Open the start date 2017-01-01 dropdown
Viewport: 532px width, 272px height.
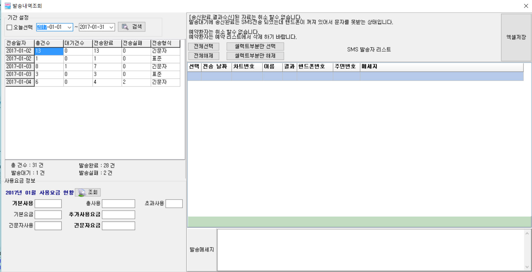[70, 28]
